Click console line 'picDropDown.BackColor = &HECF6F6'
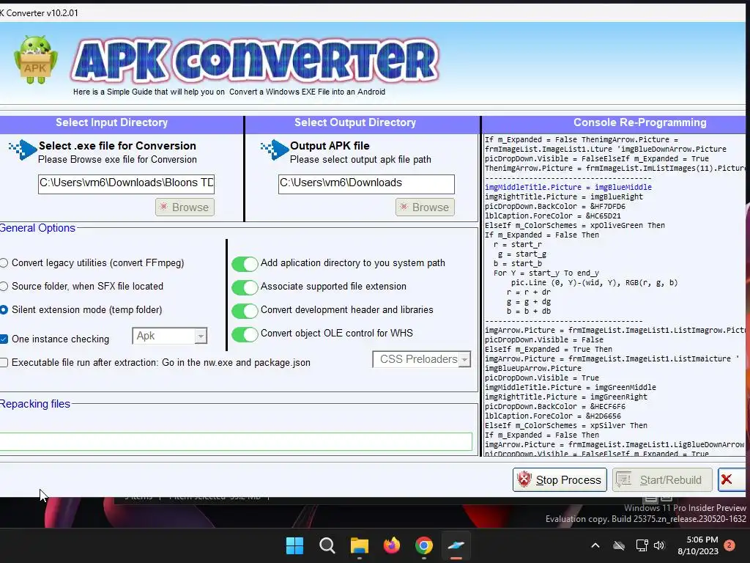The image size is (750, 563). pos(555,406)
